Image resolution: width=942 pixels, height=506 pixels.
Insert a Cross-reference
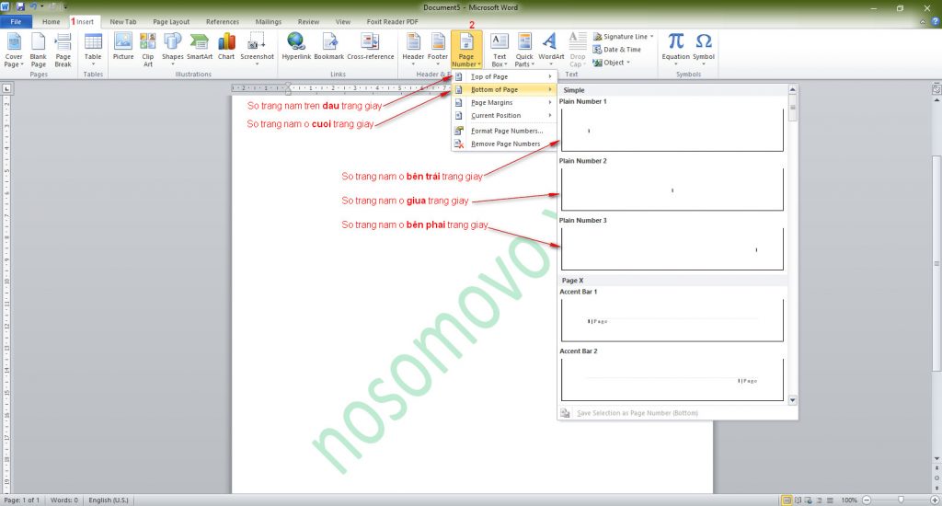369,46
